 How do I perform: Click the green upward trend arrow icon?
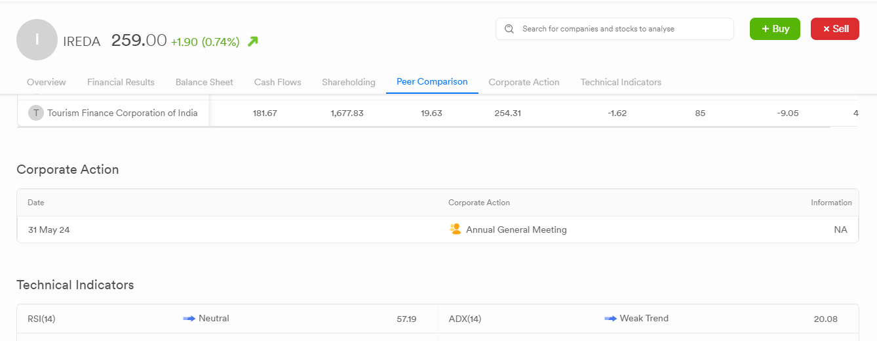click(x=253, y=41)
